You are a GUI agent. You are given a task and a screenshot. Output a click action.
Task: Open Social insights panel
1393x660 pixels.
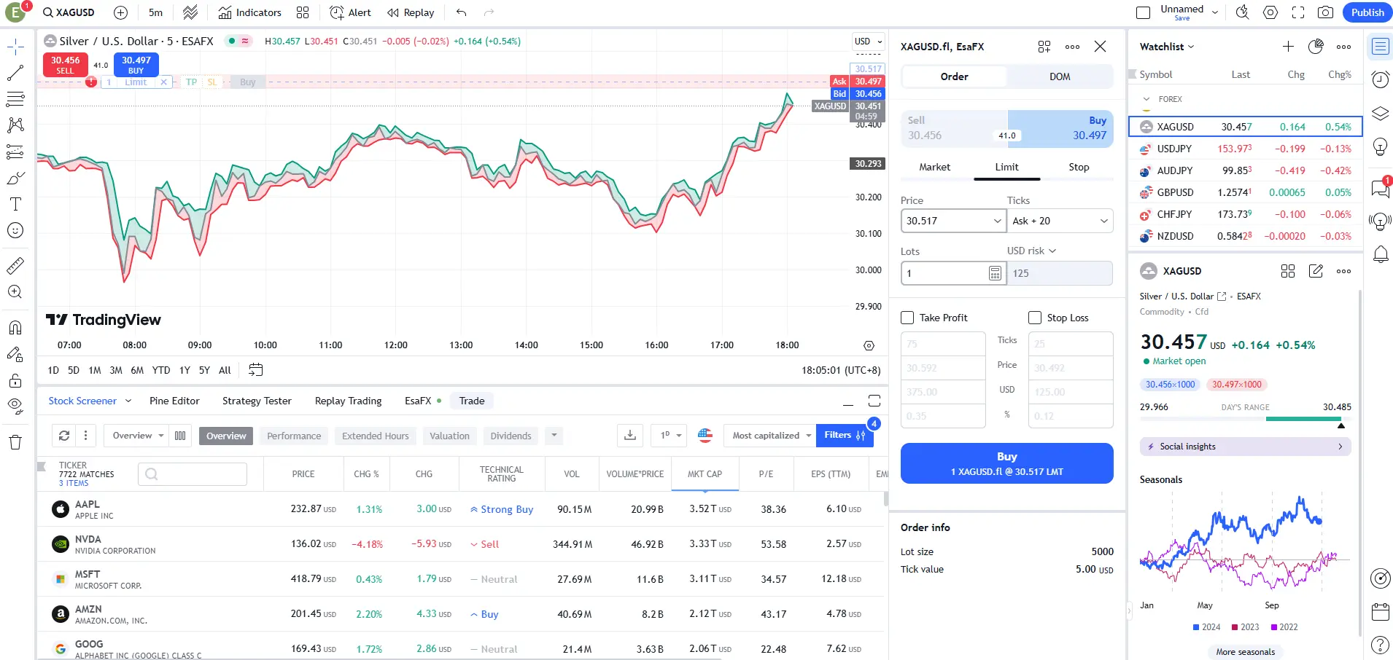point(1245,447)
